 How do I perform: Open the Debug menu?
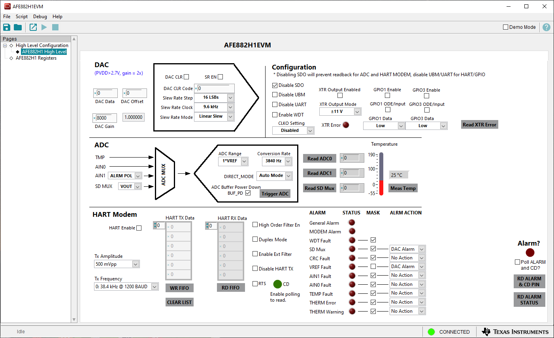point(40,17)
